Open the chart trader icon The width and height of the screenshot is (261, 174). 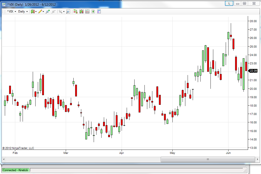pos(75,11)
